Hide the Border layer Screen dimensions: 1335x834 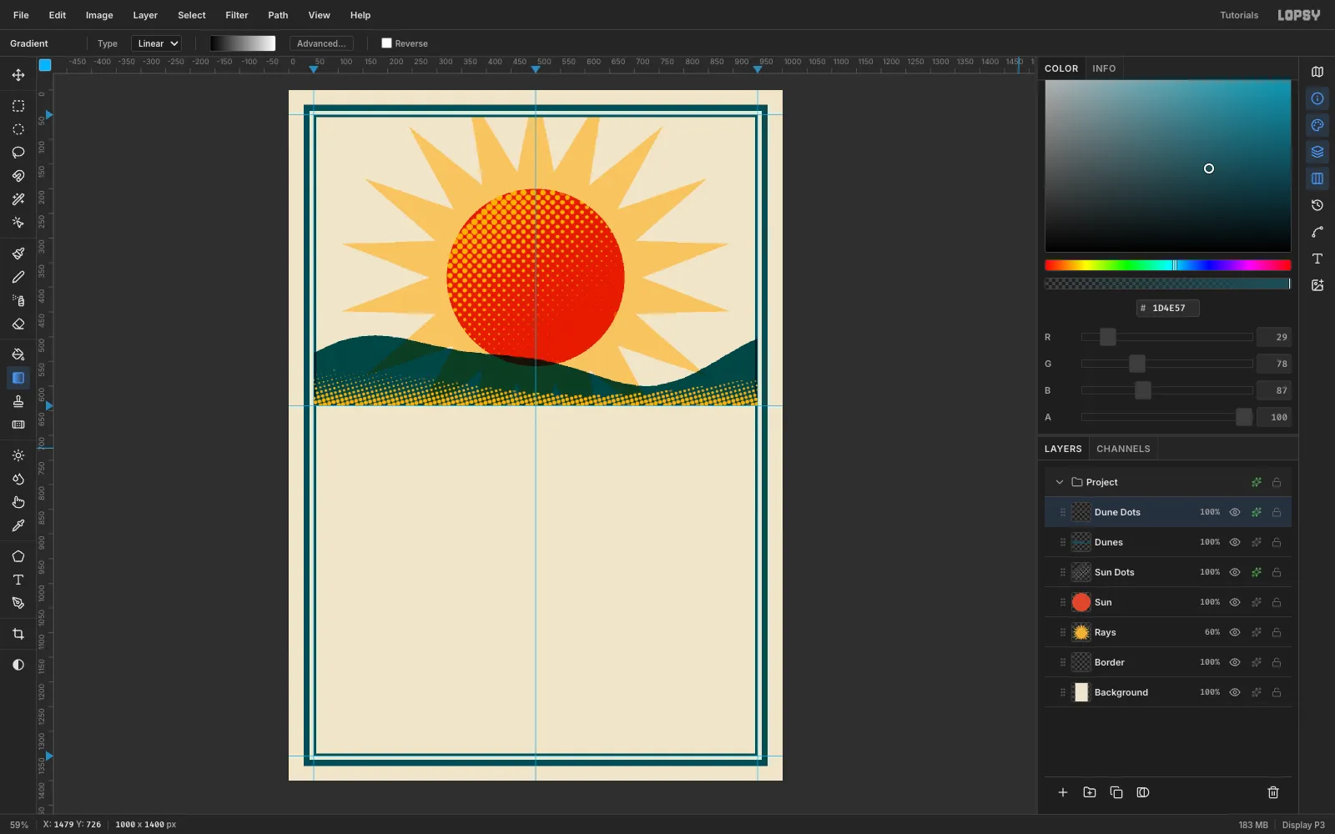(x=1235, y=662)
